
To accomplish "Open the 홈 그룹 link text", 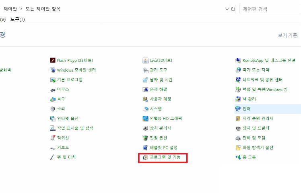I will point(249,157).
